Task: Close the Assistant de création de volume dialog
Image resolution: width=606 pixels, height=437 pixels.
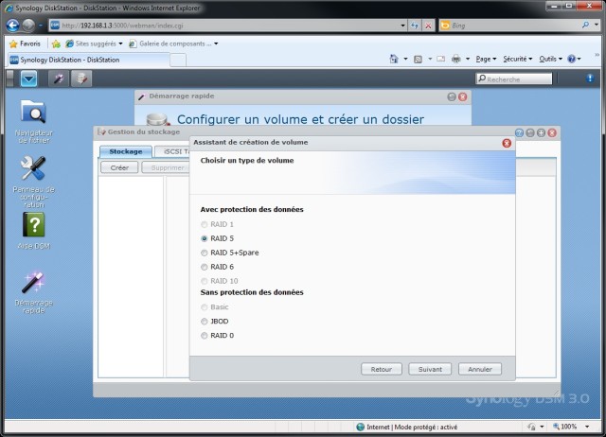Action: (x=507, y=143)
